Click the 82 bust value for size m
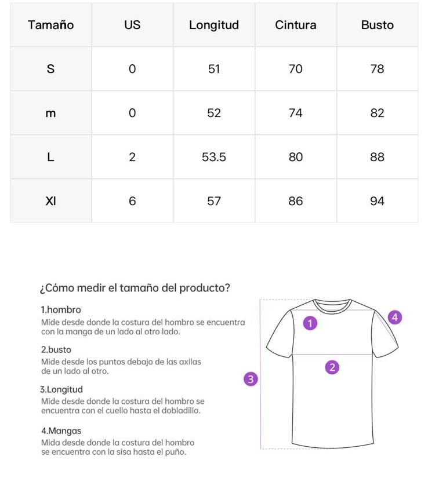Viewport: 428px width, 478px height. click(377, 113)
